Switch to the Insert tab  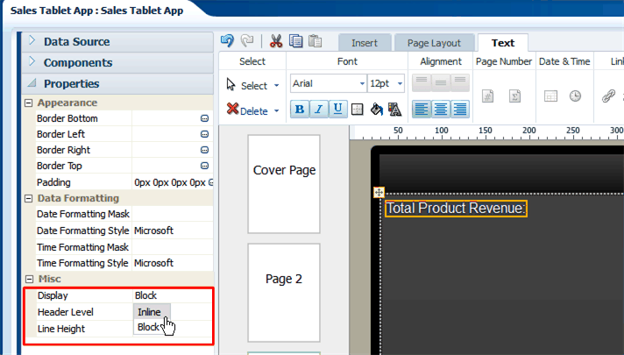[x=365, y=43]
